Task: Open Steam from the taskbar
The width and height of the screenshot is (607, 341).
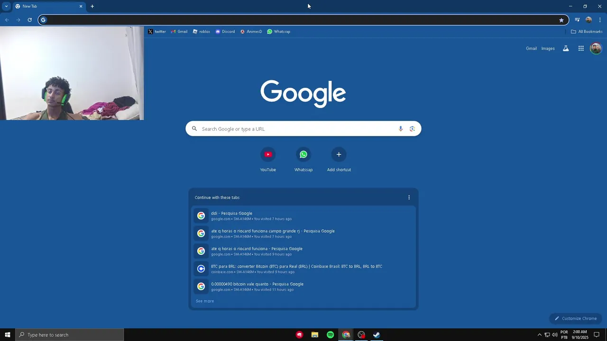Action: click(377, 335)
